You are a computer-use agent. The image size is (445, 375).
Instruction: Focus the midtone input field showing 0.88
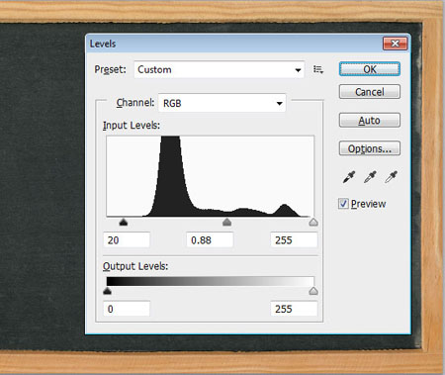tap(210, 239)
